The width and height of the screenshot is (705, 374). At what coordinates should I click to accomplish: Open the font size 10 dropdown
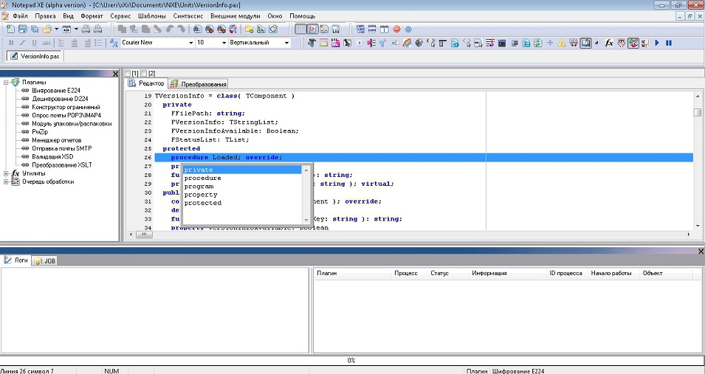[224, 43]
